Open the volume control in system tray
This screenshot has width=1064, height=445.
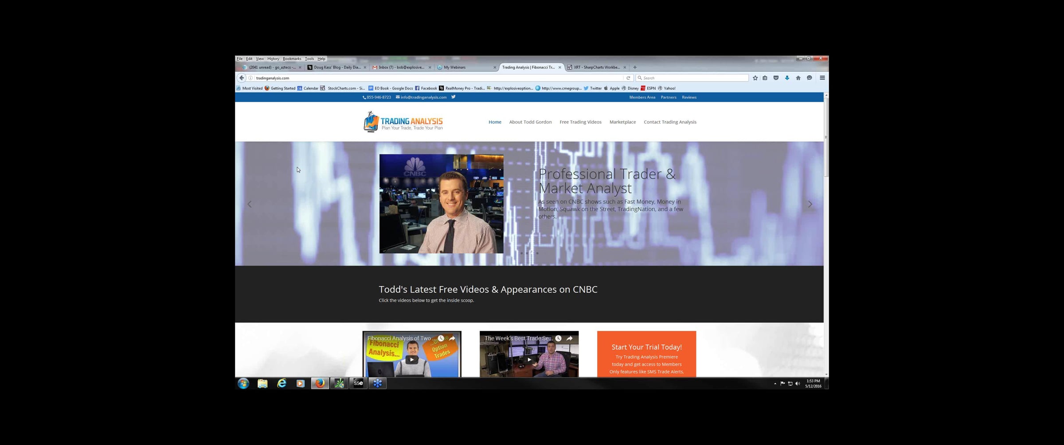pos(798,383)
